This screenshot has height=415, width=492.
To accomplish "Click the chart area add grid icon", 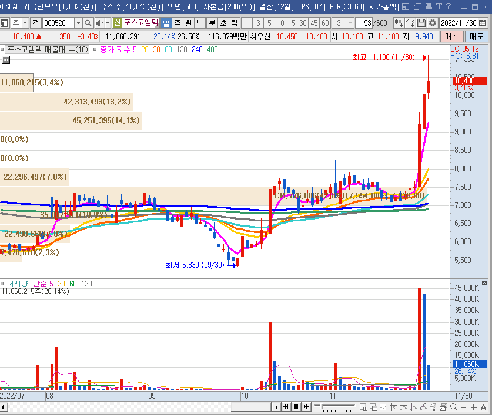I will click(364, 407).
